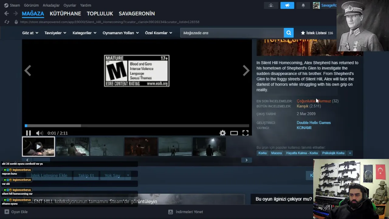Click the padlock icon beside the URL
Image resolution: width=389 pixels, height=219 pixels.
click(x=16, y=22)
